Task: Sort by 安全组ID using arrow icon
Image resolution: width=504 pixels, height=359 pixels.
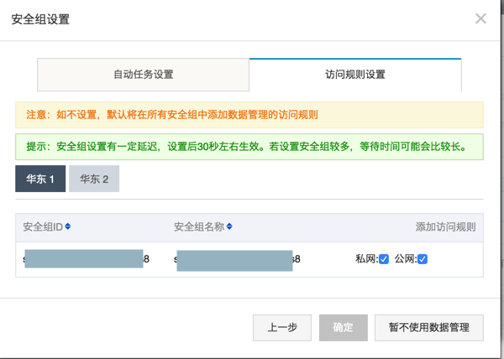Action: (x=68, y=226)
